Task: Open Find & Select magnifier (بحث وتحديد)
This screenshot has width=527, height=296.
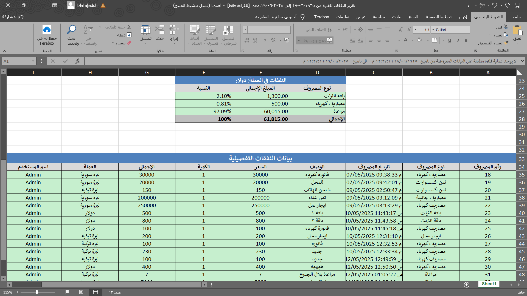Action: coord(71,30)
